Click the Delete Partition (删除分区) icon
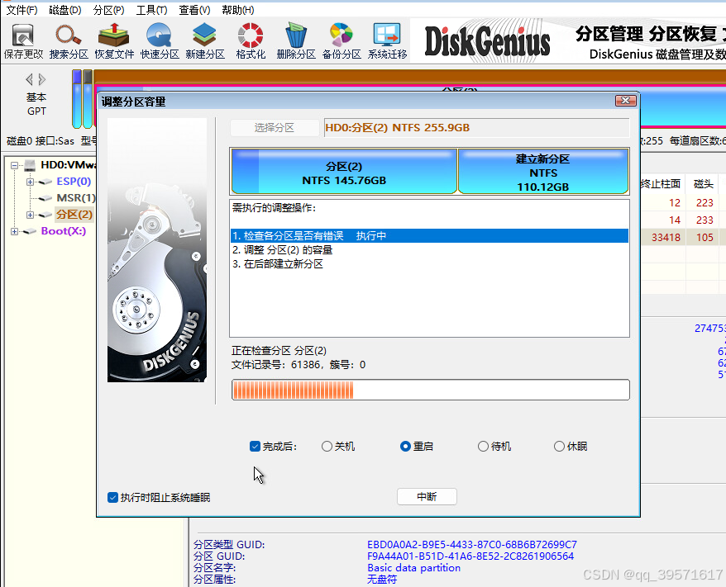The height and width of the screenshot is (587, 726). coord(296,41)
